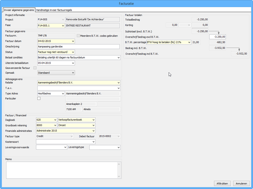
Task: Expand the Status dropdown
Action: 73,52
